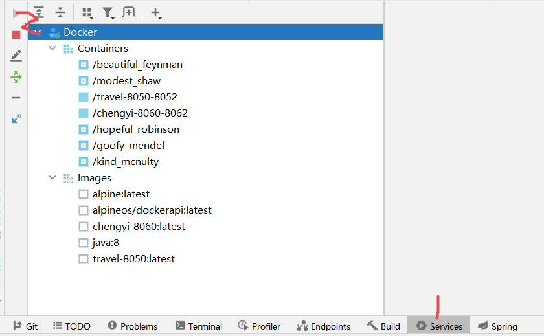Click the blue collapse arrows icon
544x336 pixels.
(x=16, y=119)
